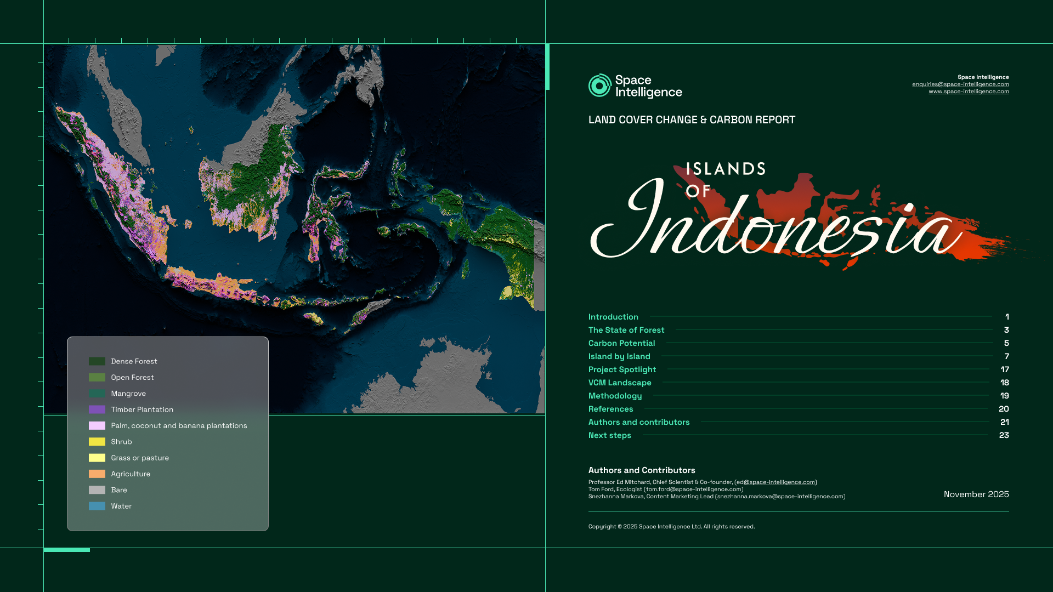The image size is (1053, 592).
Task: Open the www.space-intelligence.com website link
Action: pos(968,92)
